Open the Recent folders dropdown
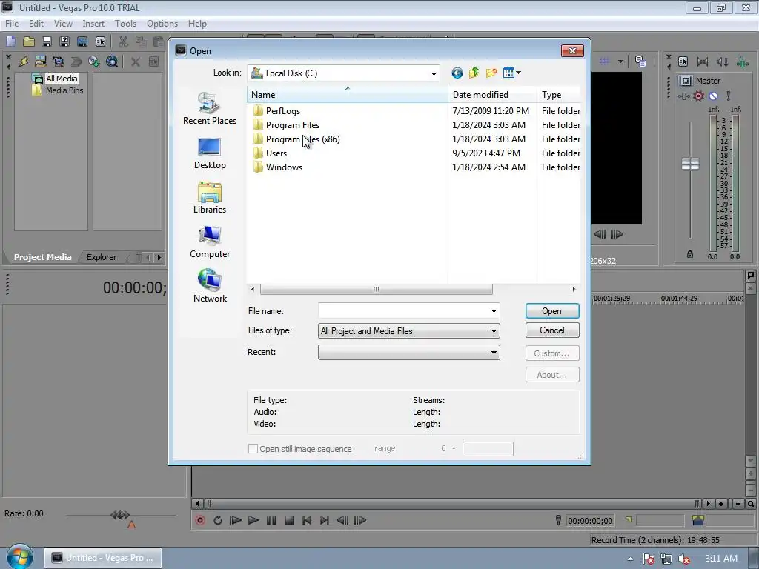Screen dimensions: 759x569 pos(494,352)
